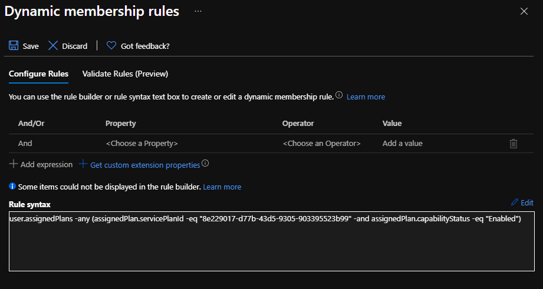Open the And/Or dropdown showing 'And'

25,143
